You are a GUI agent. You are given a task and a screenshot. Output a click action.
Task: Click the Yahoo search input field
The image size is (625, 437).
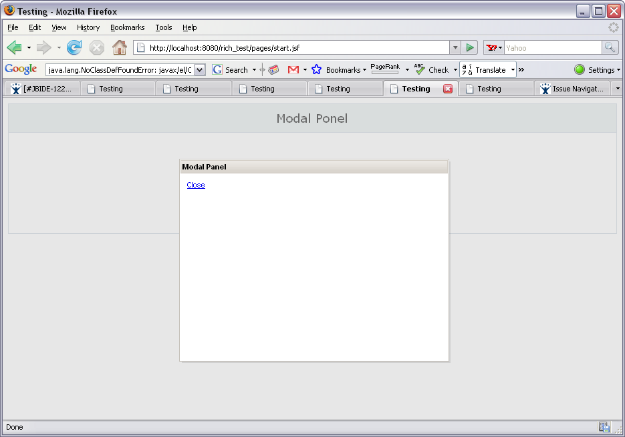click(x=552, y=48)
